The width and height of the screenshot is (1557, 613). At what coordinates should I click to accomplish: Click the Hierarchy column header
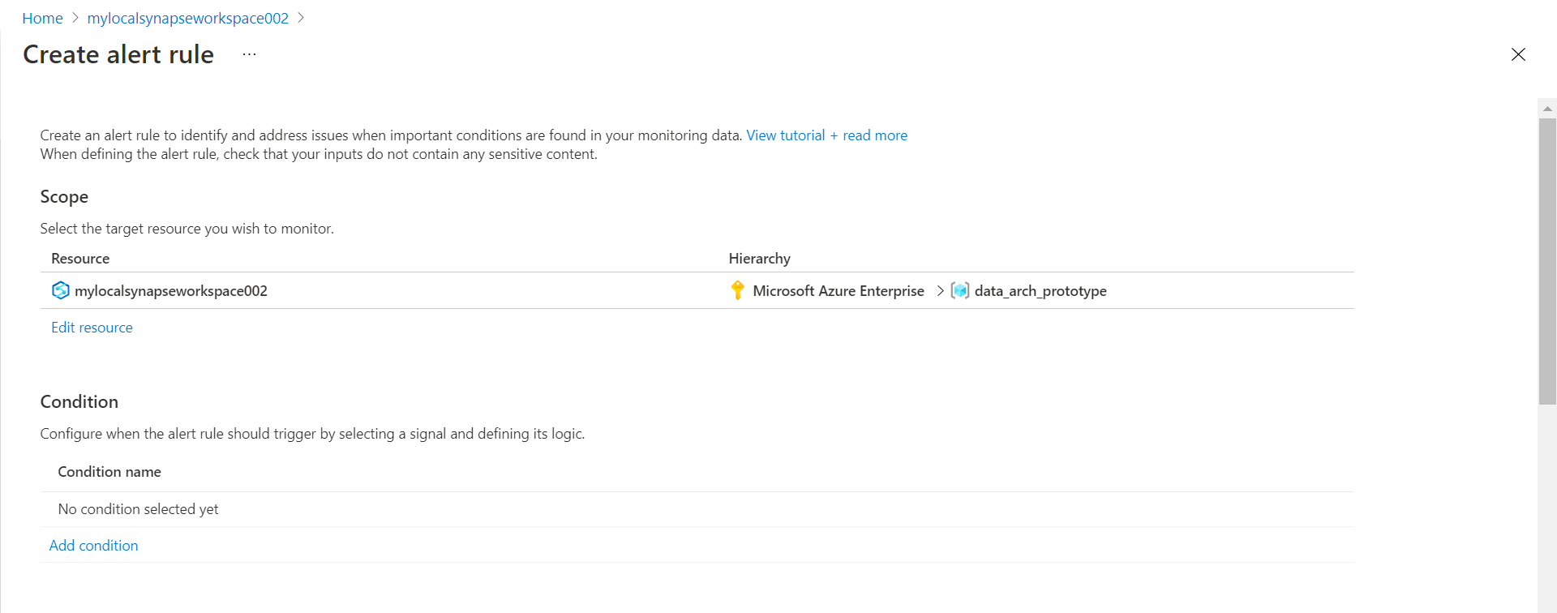pos(759,259)
